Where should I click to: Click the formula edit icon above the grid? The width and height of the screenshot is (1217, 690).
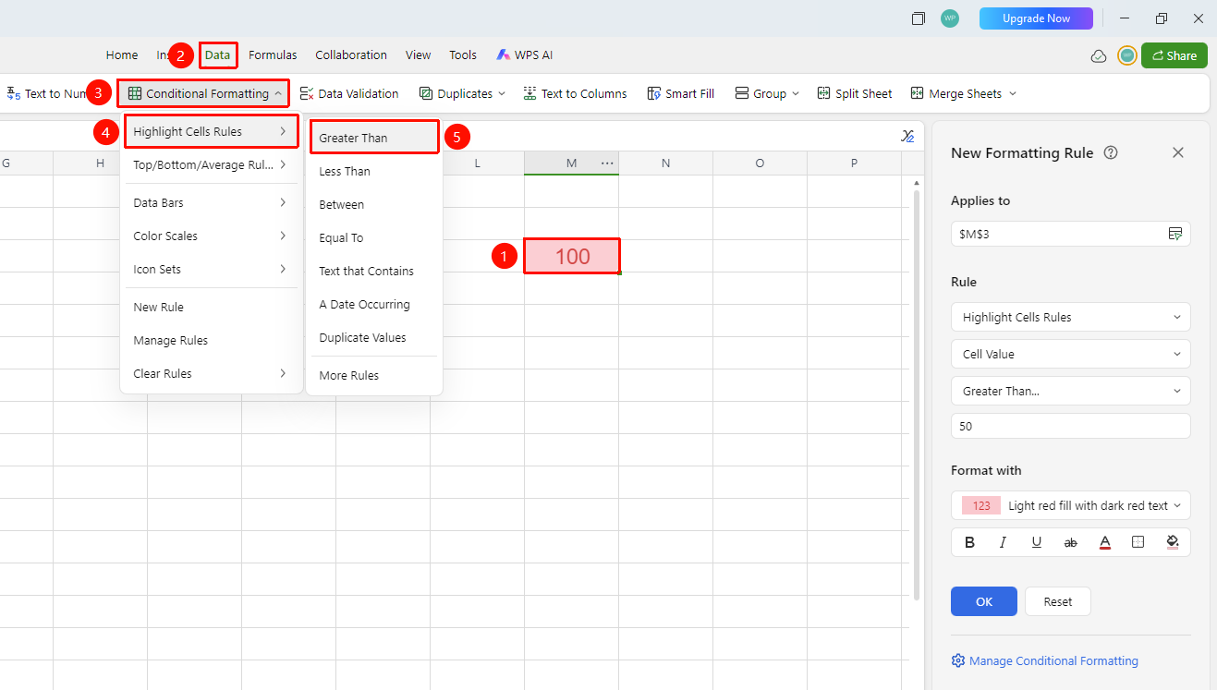[x=907, y=136]
